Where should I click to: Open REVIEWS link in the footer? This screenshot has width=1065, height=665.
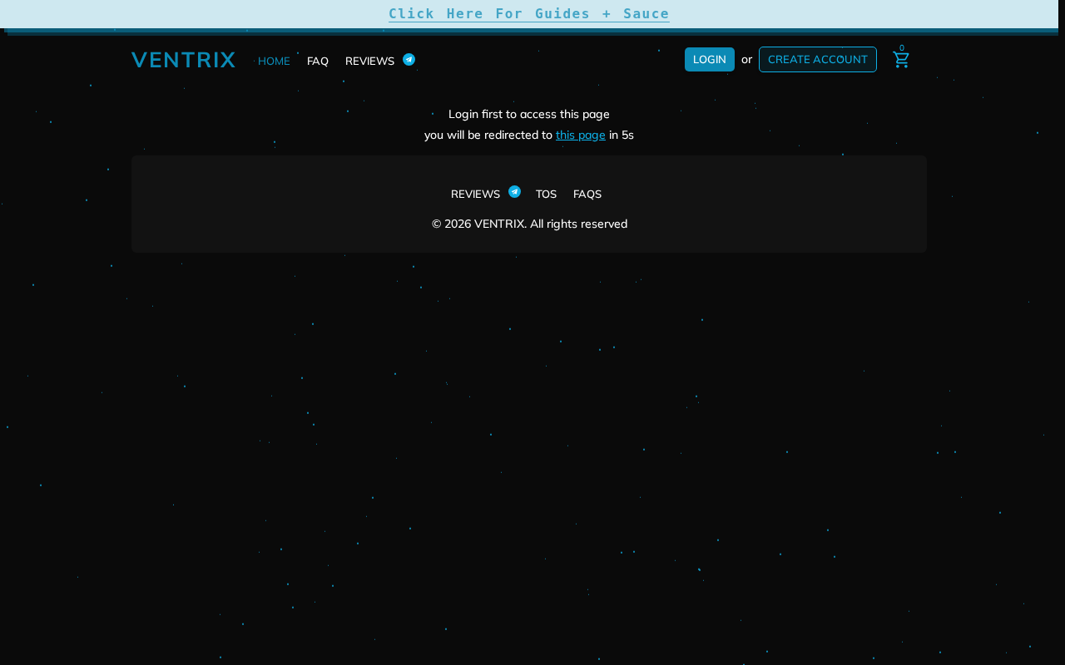click(475, 194)
